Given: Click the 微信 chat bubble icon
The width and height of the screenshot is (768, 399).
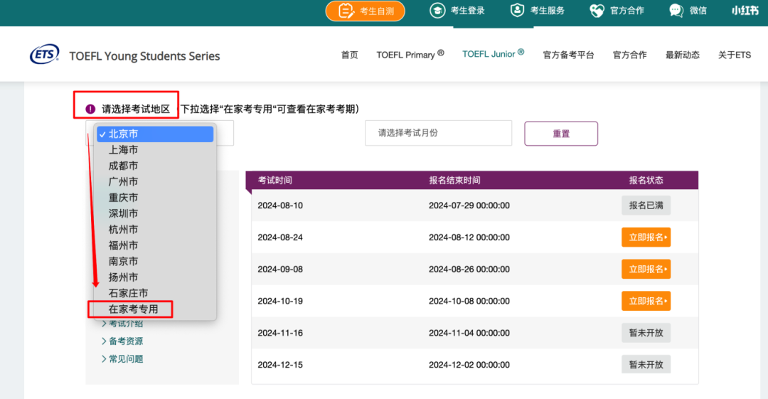Looking at the screenshot, I should pos(676,10).
